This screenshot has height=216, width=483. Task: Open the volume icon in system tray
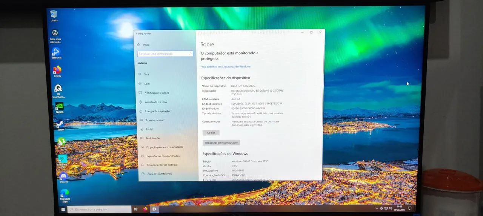[x=391, y=208]
